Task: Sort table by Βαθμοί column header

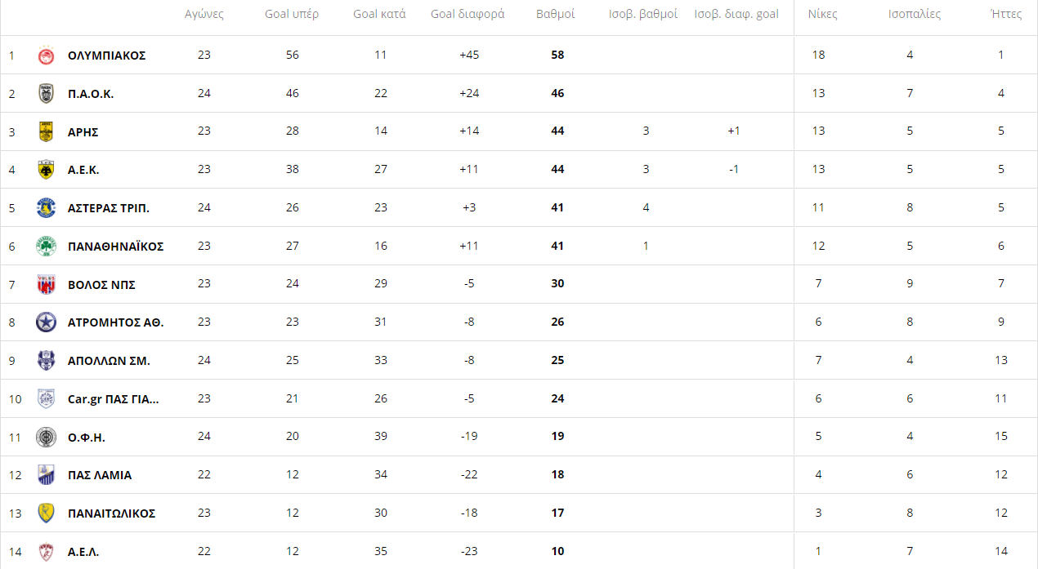Action: [556, 15]
